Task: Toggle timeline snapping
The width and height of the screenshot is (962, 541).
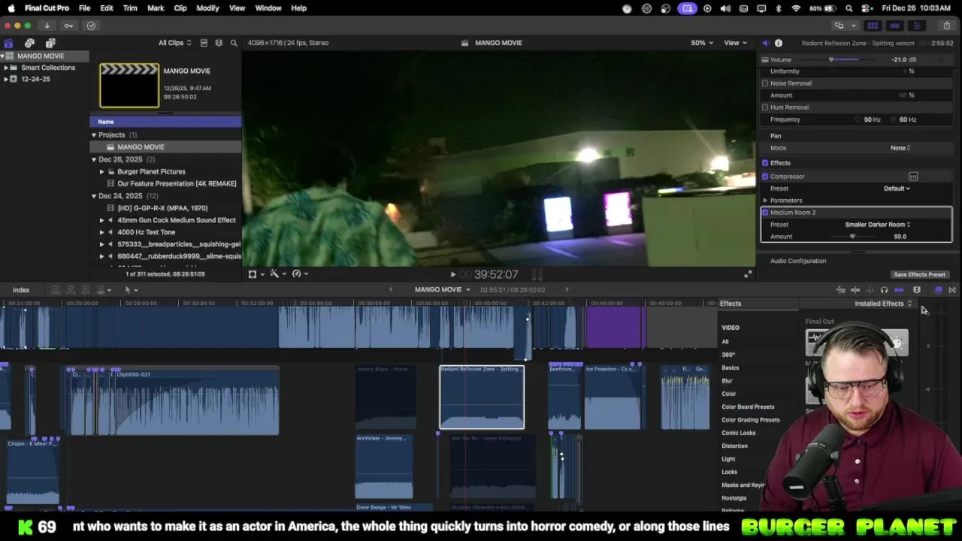Action: pos(899,290)
